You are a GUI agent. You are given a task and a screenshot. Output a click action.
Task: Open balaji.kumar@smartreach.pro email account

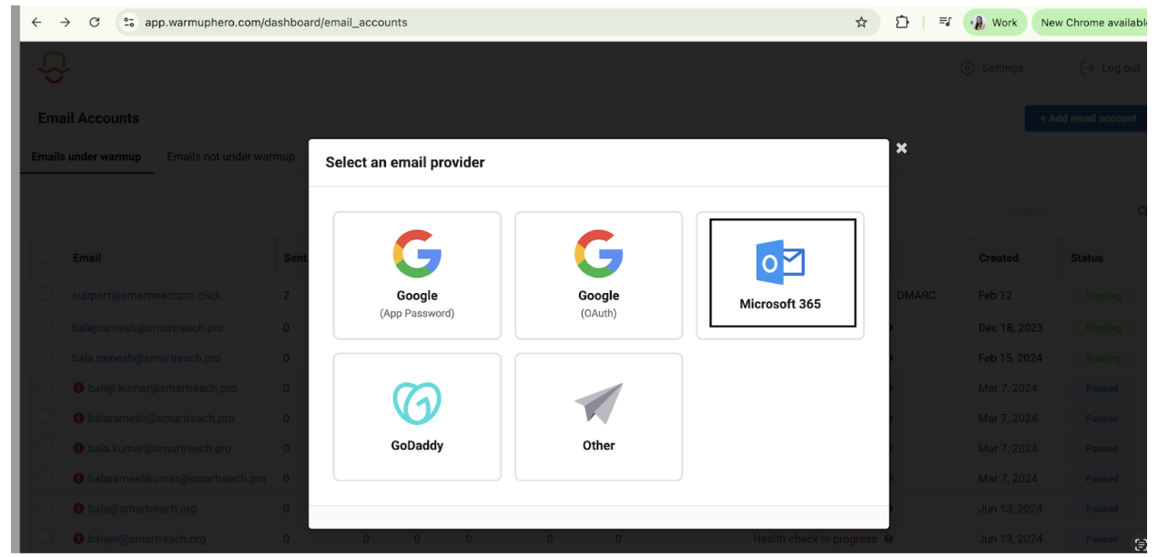point(162,388)
